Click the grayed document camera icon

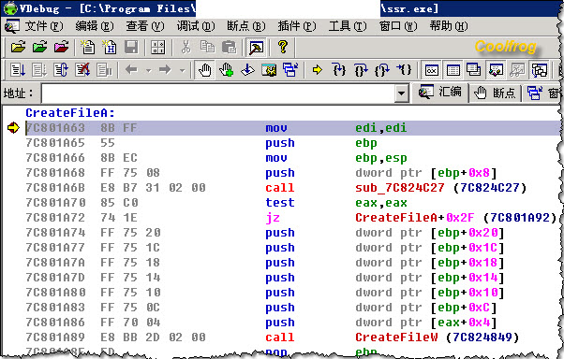[104, 70]
